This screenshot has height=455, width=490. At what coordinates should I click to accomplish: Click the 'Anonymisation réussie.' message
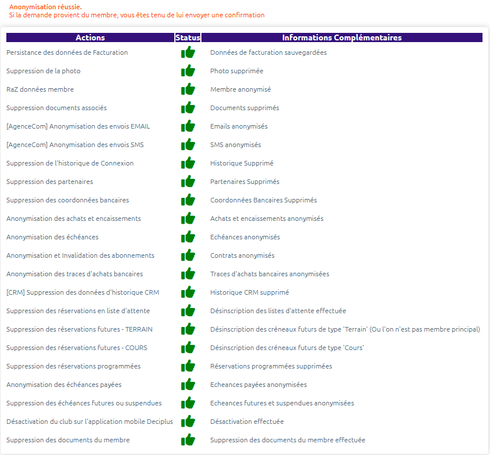[x=46, y=7]
